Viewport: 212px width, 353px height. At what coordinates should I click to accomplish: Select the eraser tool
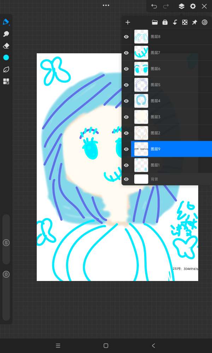click(6, 46)
